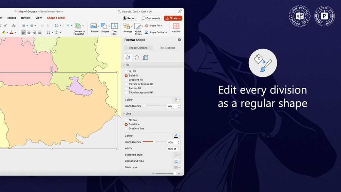Align text right

tap(34, 32)
